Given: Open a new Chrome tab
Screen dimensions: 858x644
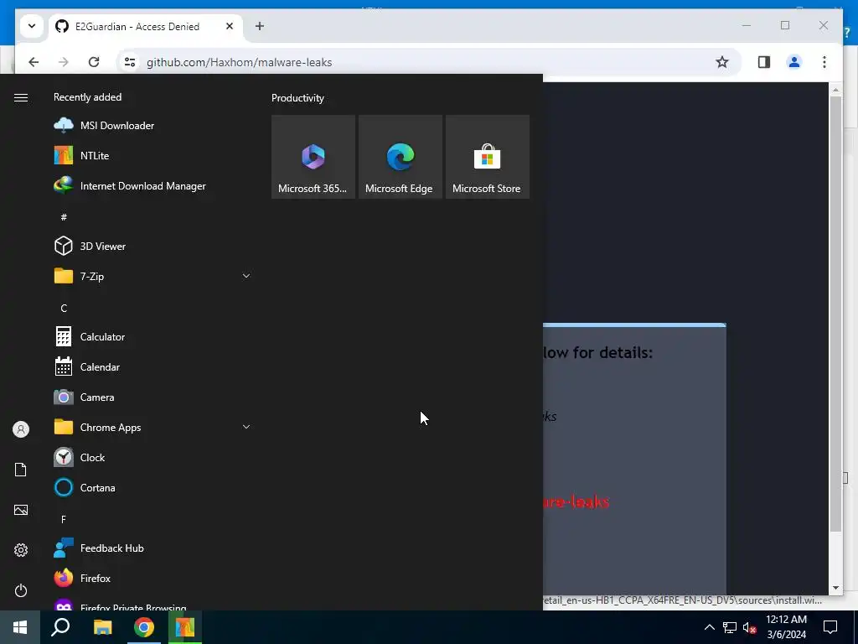Looking at the screenshot, I should [x=260, y=26].
